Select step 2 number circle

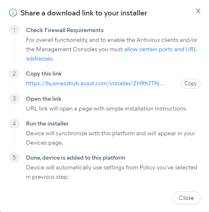point(14,74)
